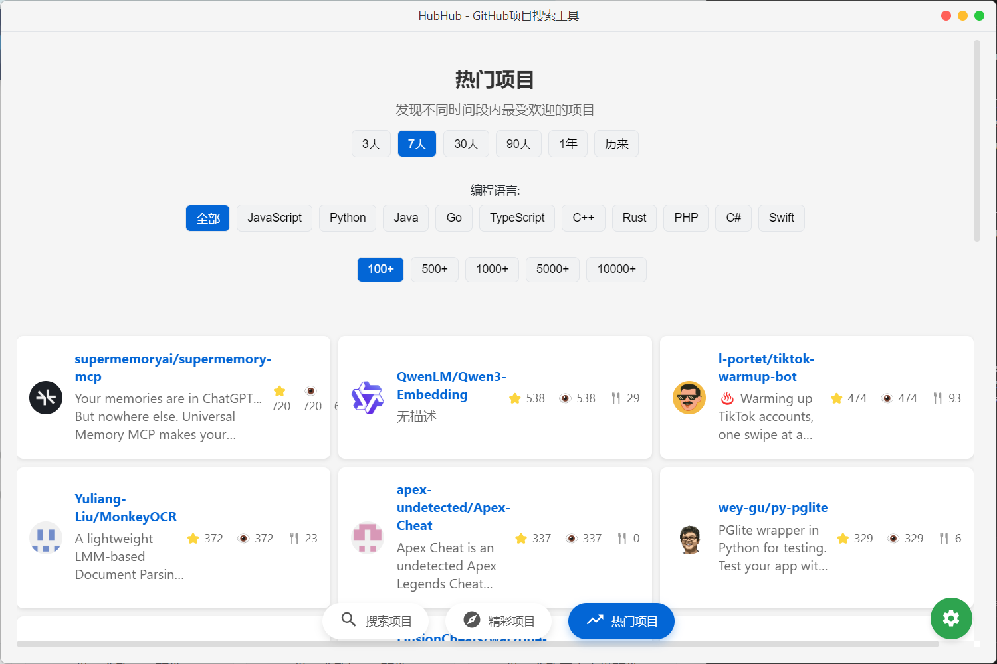
Task: Click the fork icon showing 6
Action: click(x=944, y=539)
